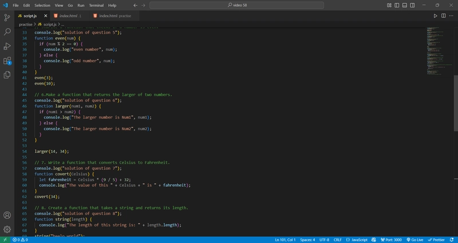458x243 pixels.
Task: Click Go Live in the status bar
Action: point(414,240)
